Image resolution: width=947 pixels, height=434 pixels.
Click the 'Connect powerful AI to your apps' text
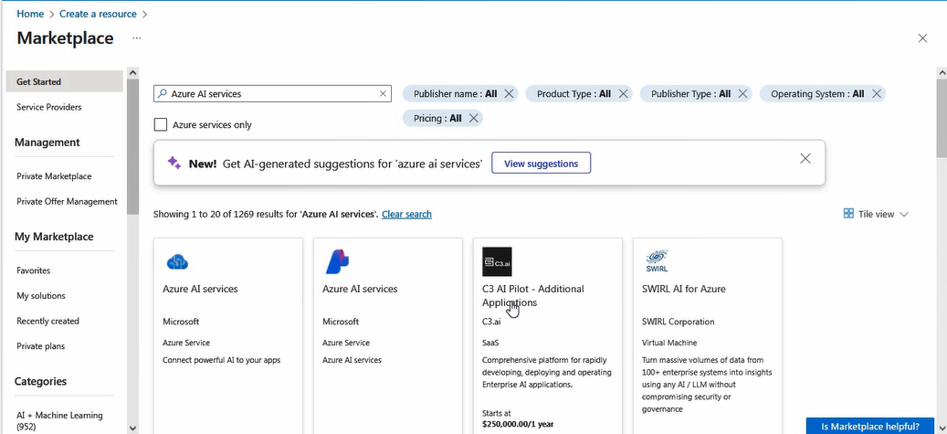[221, 360]
